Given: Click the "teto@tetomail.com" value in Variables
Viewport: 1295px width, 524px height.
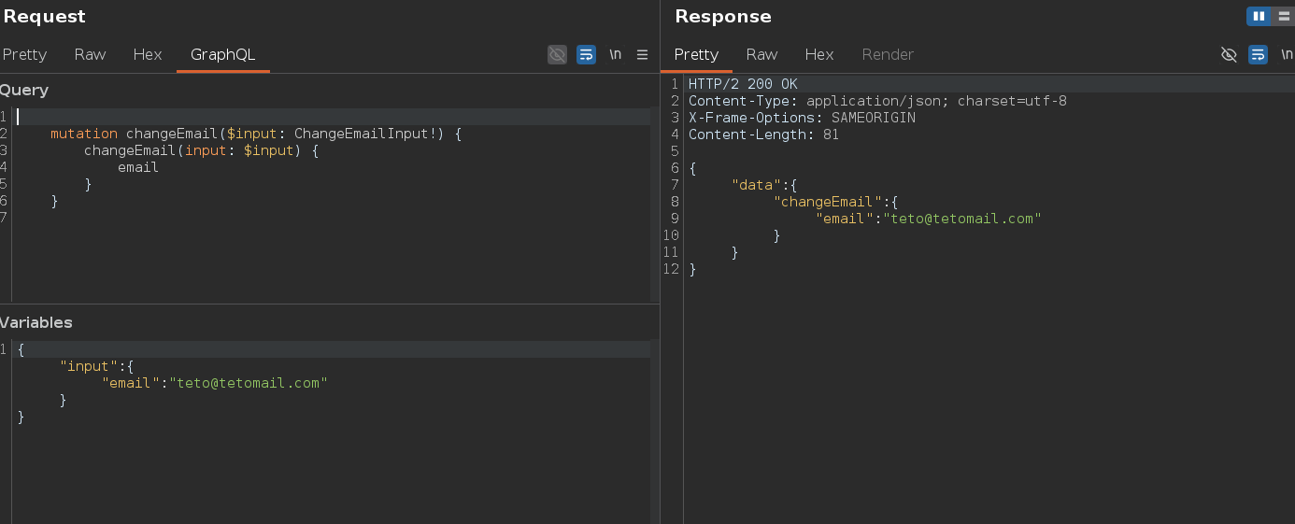Looking at the screenshot, I should point(249,383).
